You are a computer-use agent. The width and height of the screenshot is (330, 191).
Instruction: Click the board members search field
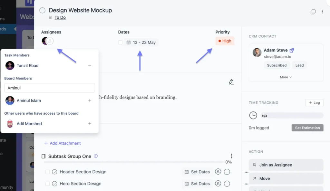click(x=49, y=88)
